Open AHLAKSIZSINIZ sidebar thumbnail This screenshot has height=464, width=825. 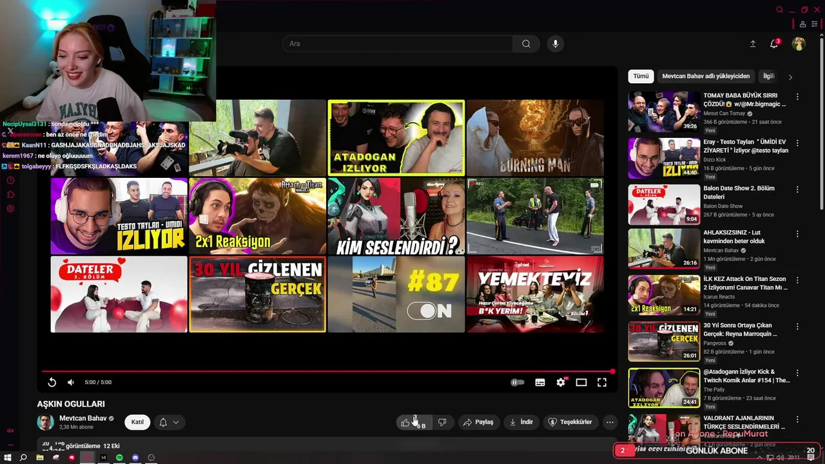click(664, 249)
